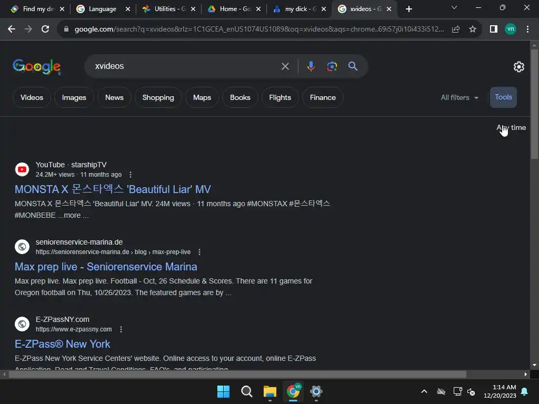Reload the current page
The image size is (539, 404).
click(x=45, y=29)
